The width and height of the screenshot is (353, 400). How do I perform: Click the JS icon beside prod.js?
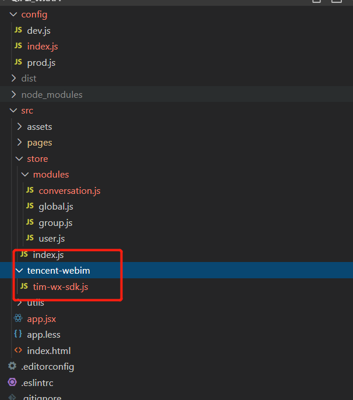18,62
